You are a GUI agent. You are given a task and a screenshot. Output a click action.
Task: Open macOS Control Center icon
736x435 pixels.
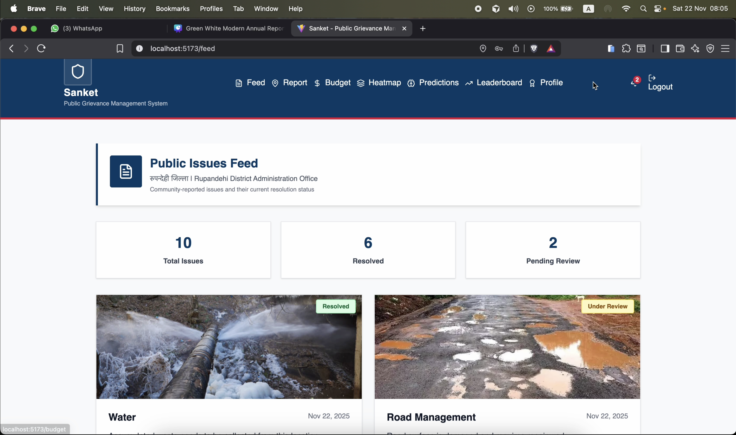(657, 9)
